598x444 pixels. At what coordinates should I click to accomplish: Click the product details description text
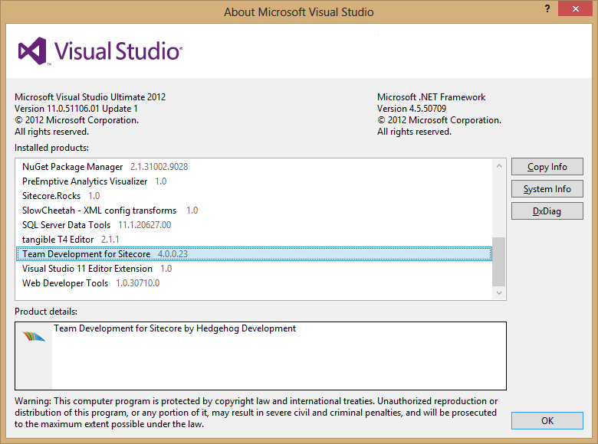coord(175,328)
